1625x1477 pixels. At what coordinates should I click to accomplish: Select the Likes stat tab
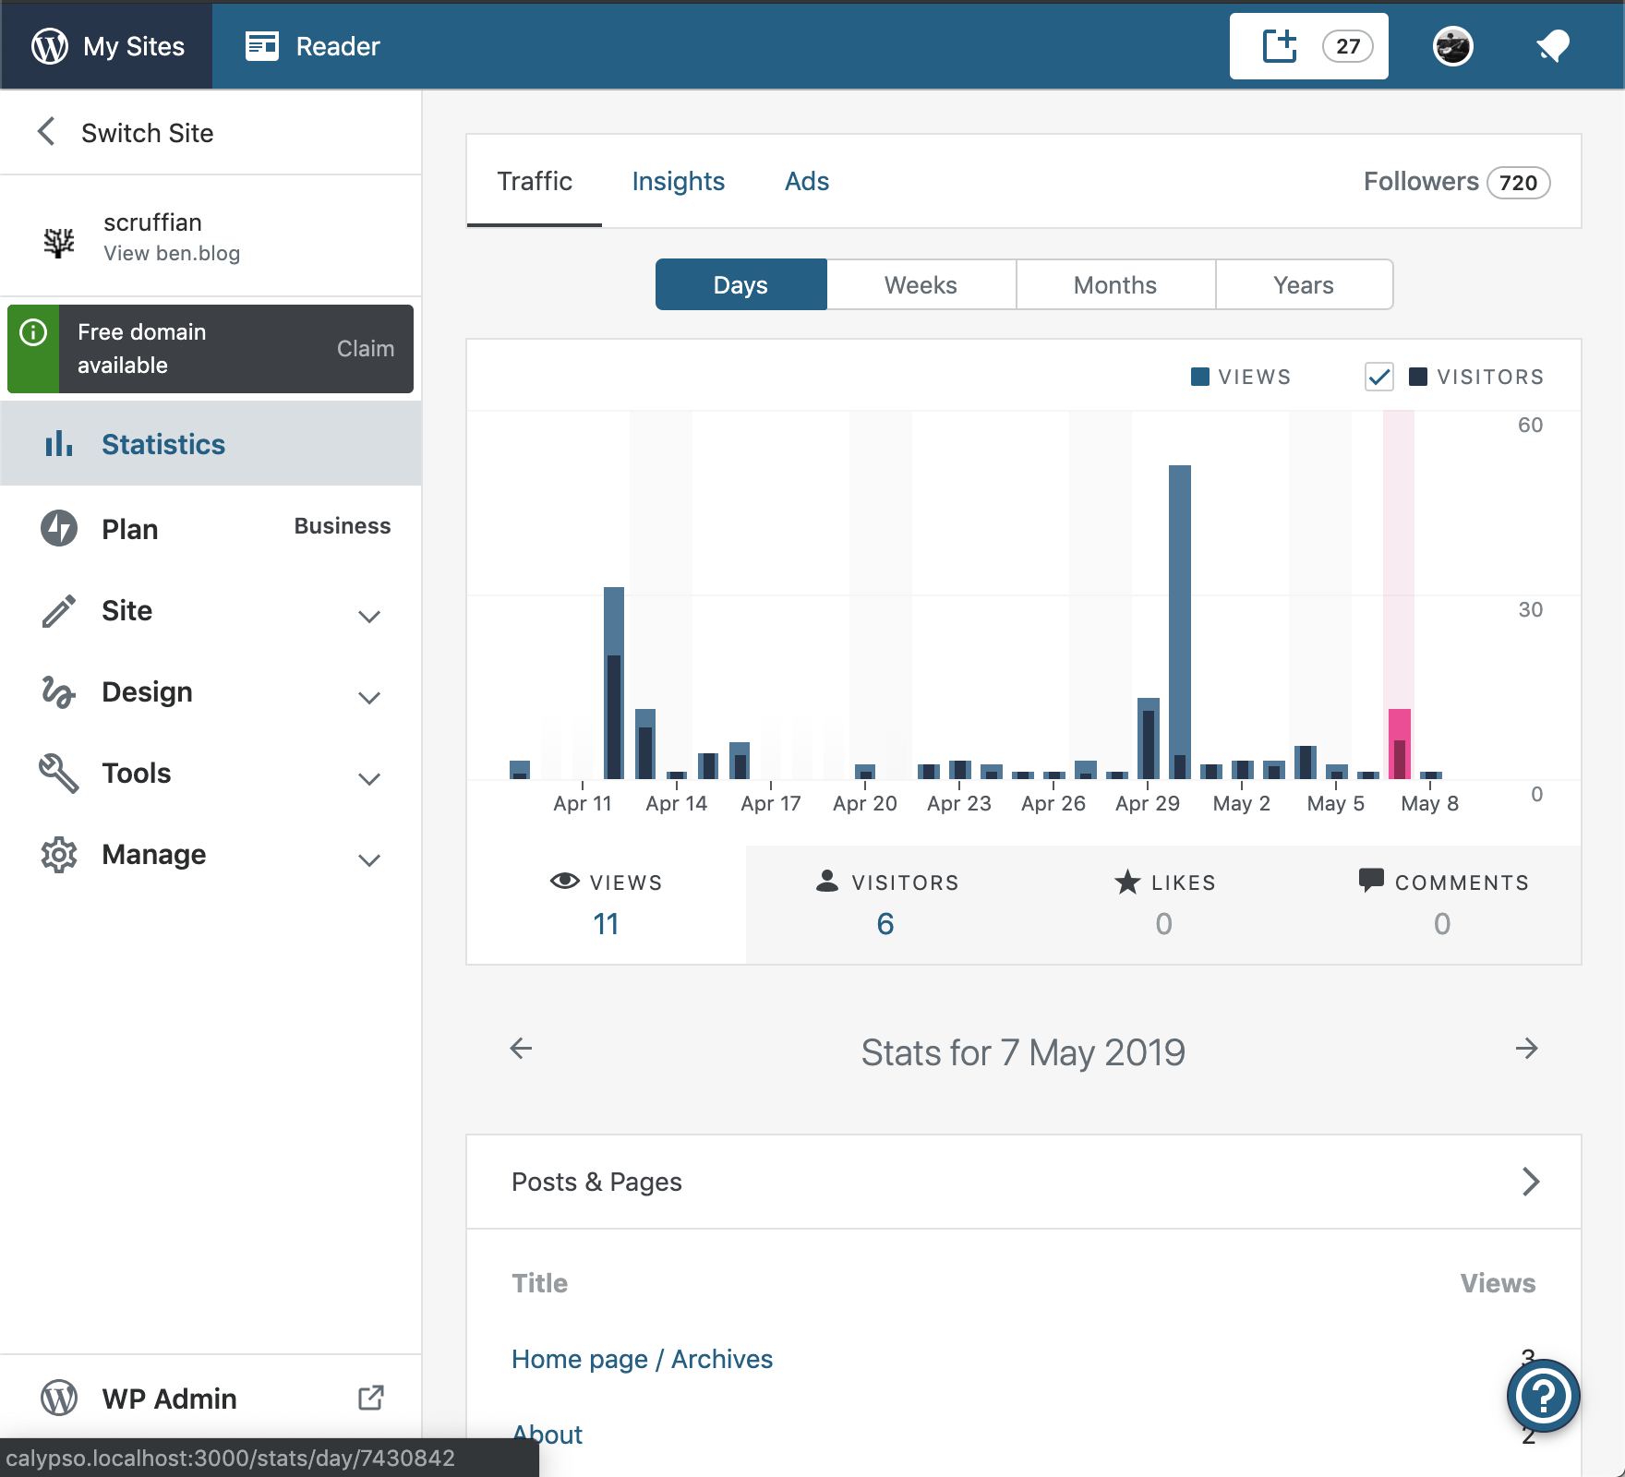[1164, 905]
